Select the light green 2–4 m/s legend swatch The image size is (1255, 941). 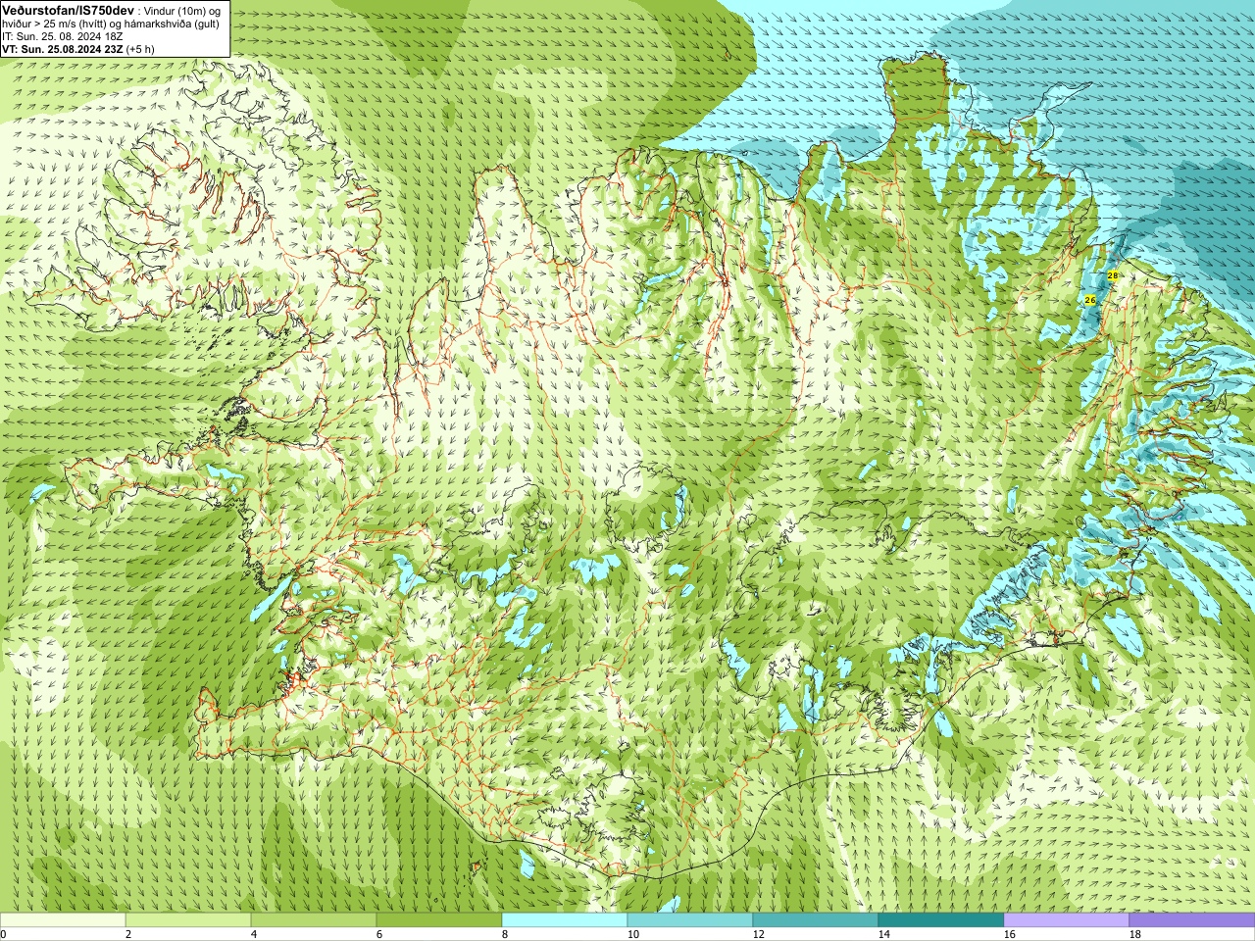pyautogui.click(x=188, y=920)
